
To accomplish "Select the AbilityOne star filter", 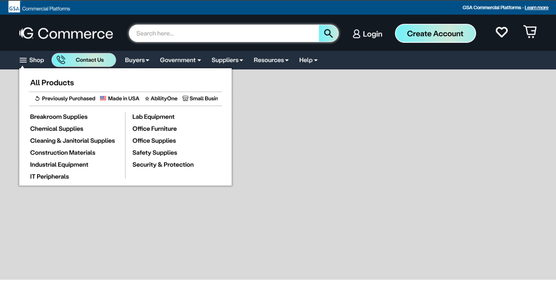I will 161,98.
